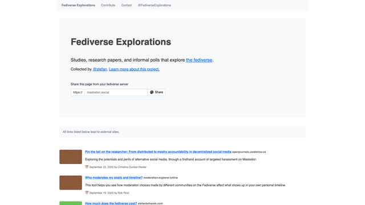Image resolution: width=365 pixels, height=205 pixels.
Task: Click 'openjournals.uwaterloo.ca' source text
Action: pos(249,152)
